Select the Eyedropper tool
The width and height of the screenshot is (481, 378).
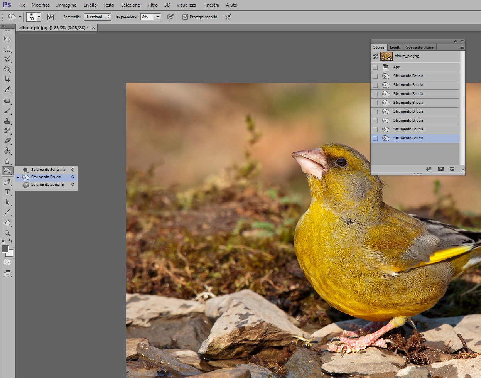(7, 89)
